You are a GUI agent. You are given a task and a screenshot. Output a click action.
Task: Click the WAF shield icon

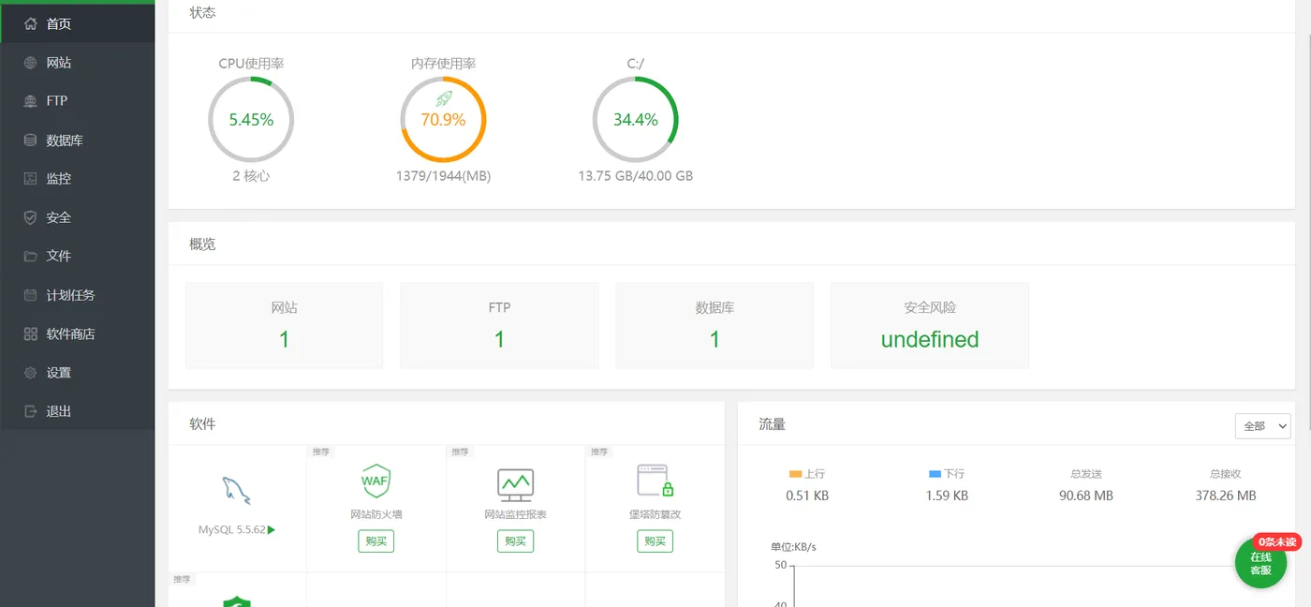[376, 481]
